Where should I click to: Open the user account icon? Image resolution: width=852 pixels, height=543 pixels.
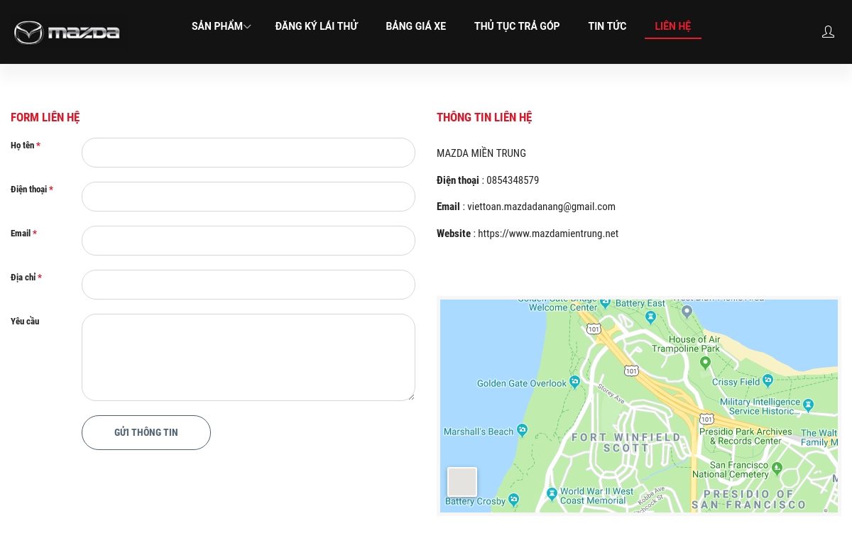(x=828, y=32)
